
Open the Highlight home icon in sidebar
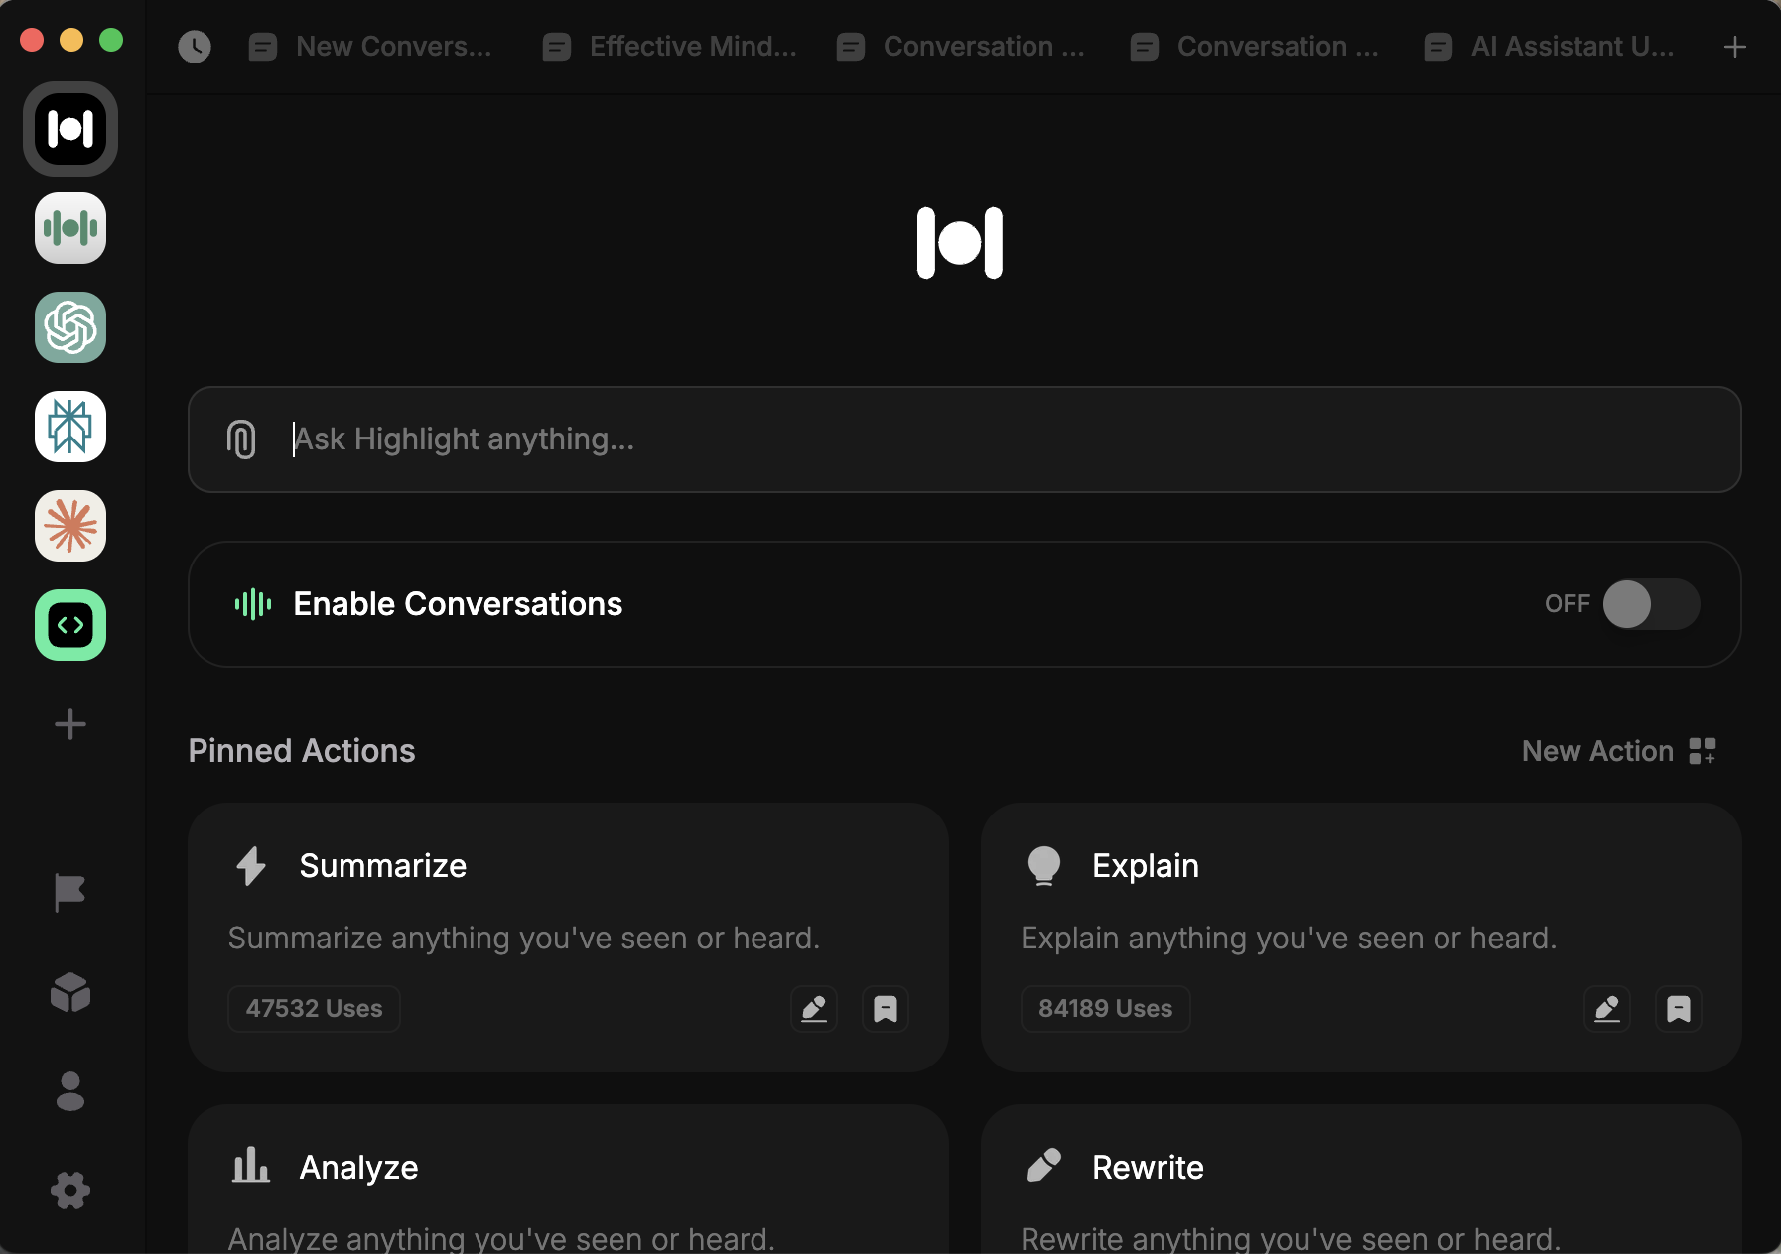70,129
